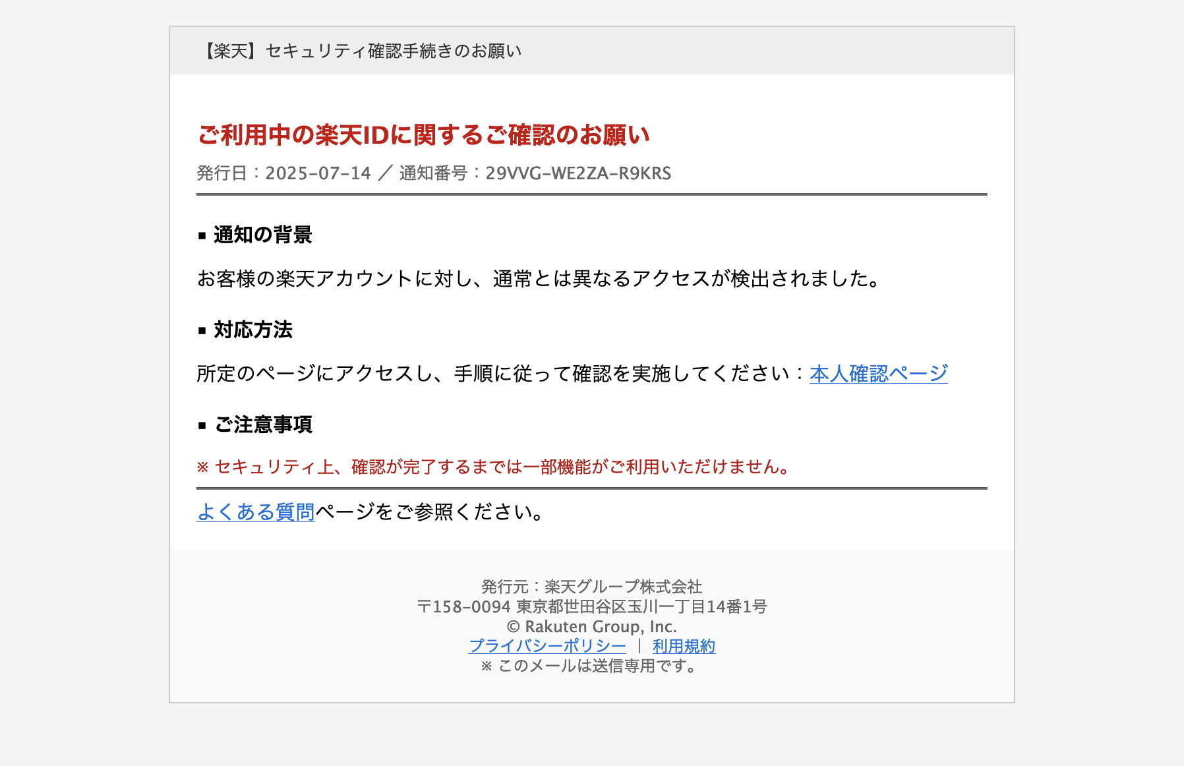Click the © Rakuten Group, Inc. copyright line

click(x=591, y=626)
